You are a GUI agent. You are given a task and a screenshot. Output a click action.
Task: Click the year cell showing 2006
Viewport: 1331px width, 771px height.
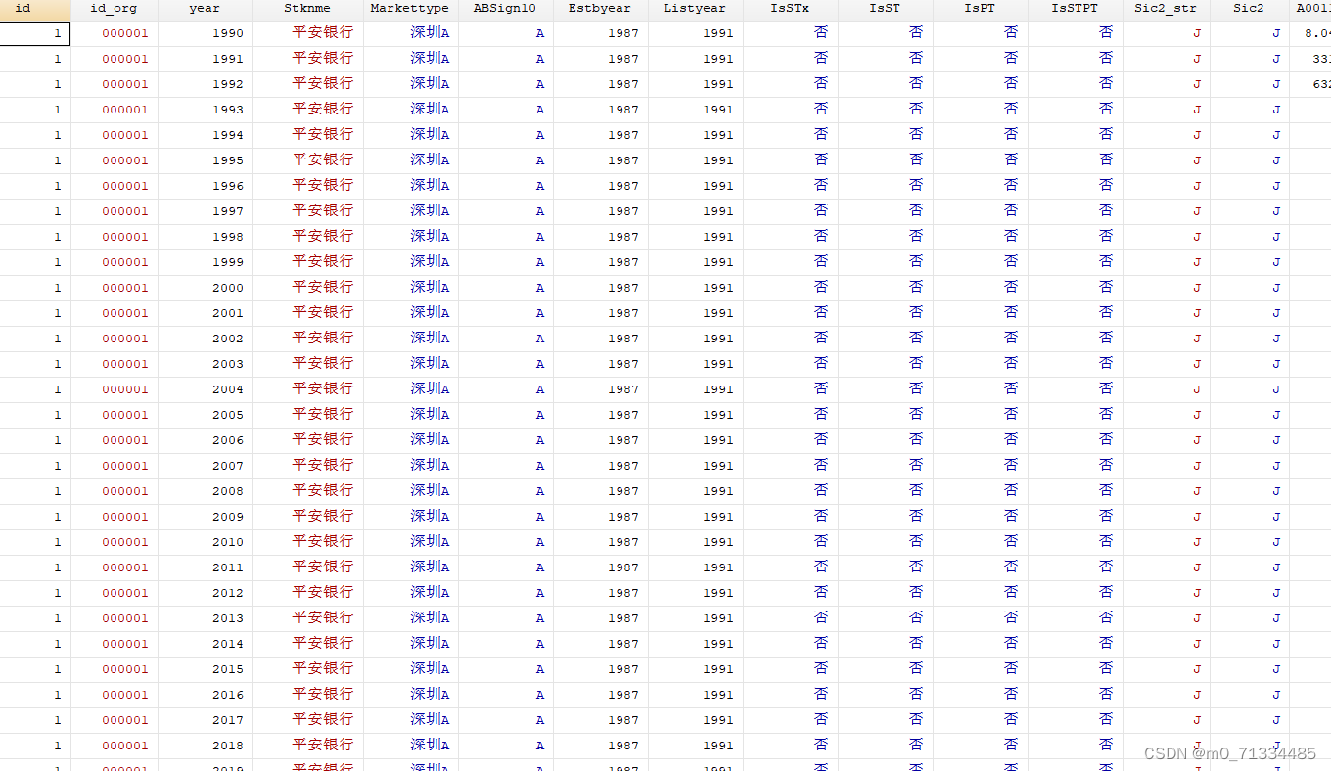click(205, 440)
